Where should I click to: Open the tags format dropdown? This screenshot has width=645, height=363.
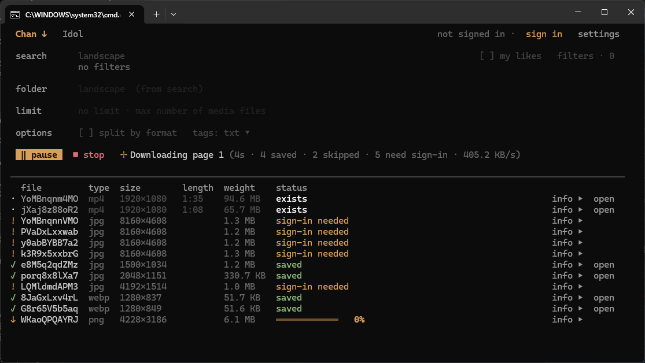tap(222, 133)
